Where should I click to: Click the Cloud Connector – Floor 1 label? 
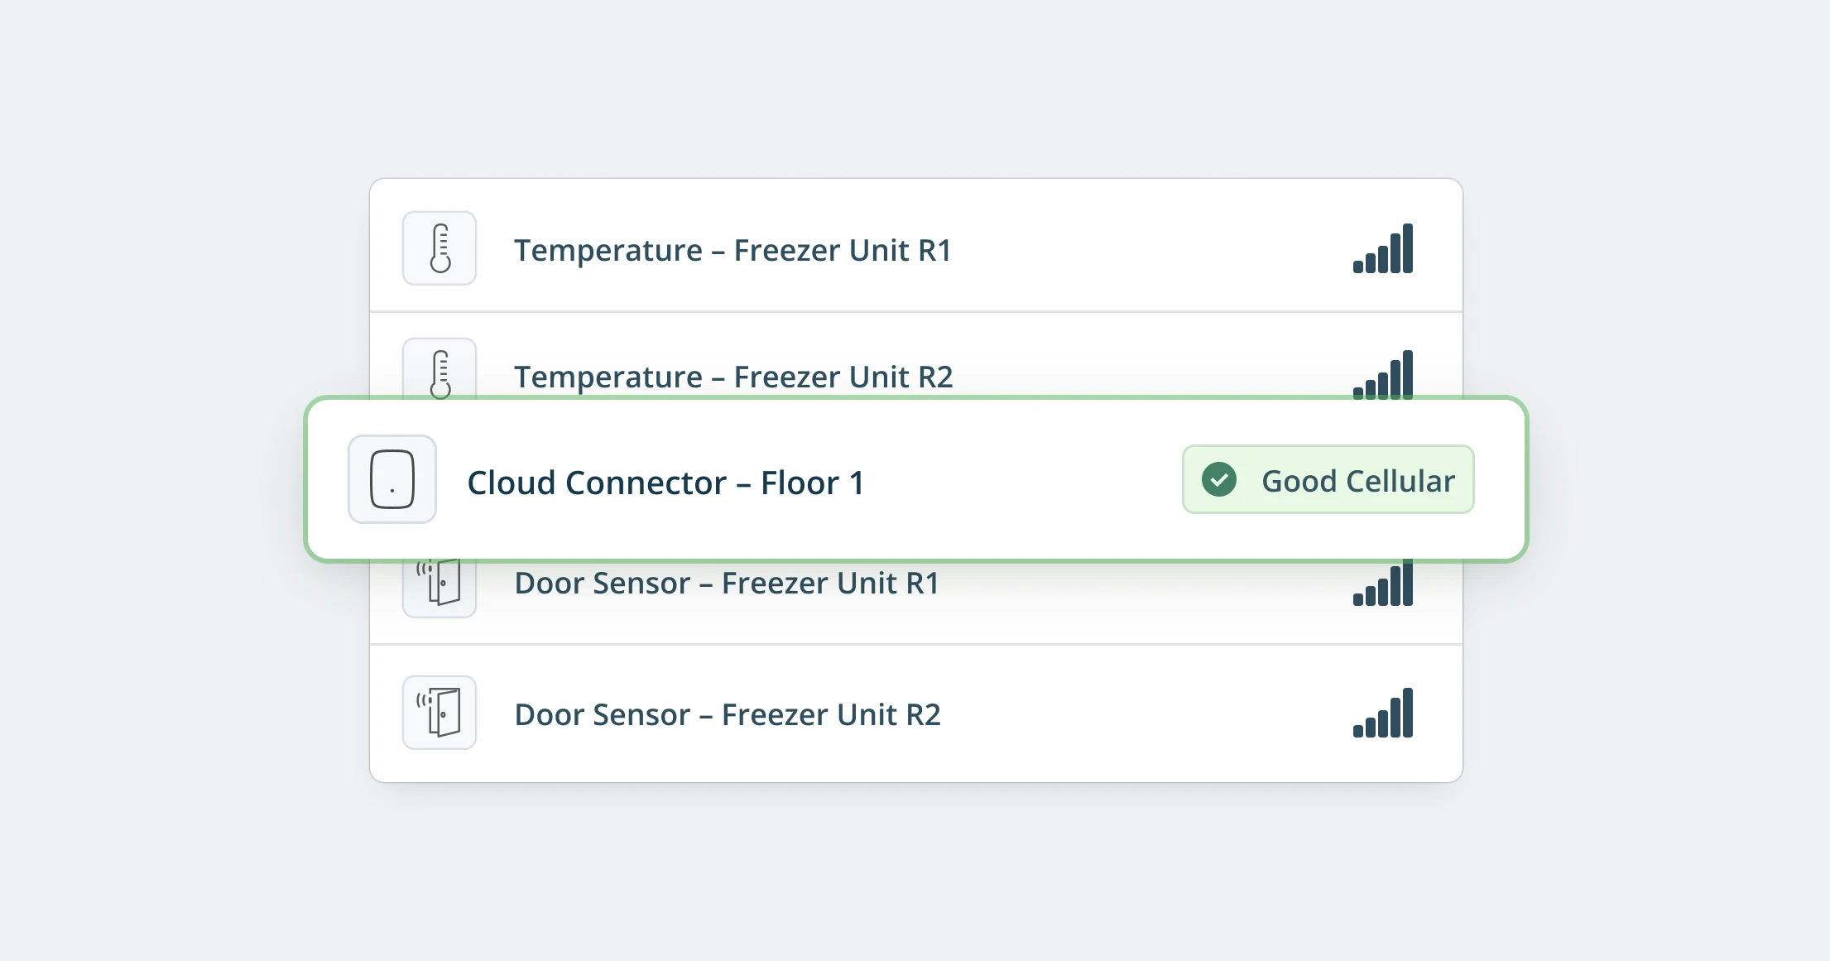coord(666,483)
